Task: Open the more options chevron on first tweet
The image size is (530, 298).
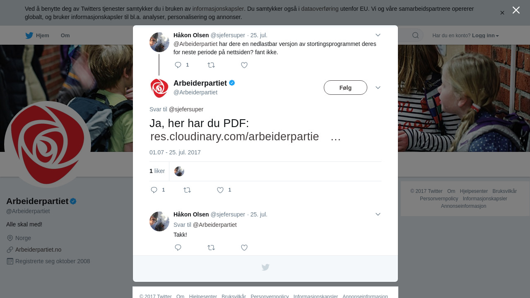Action: pyautogui.click(x=378, y=35)
